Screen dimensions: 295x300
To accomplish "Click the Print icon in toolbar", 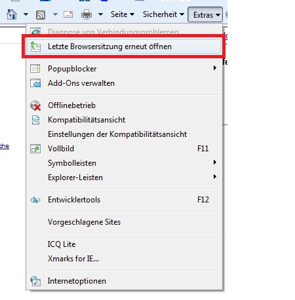I will click(x=87, y=14).
